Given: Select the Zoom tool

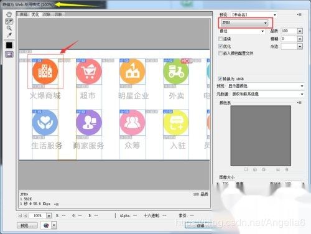Looking at the screenshot, I should [x=9, y=28].
